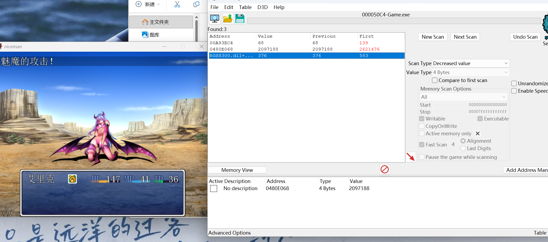This screenshot has height=242, width=548.
Task: Add selected address with red arrow icon
Action: click(411, 157)
